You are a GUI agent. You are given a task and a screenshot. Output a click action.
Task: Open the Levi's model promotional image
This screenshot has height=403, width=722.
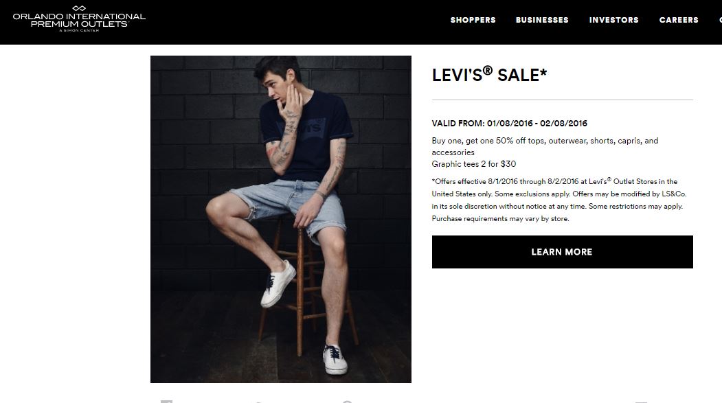(281, 219)
